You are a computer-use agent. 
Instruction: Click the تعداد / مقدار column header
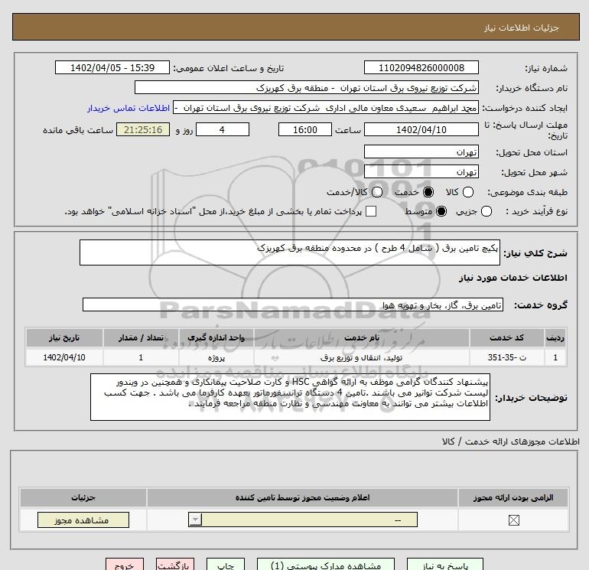click(141, 337)
